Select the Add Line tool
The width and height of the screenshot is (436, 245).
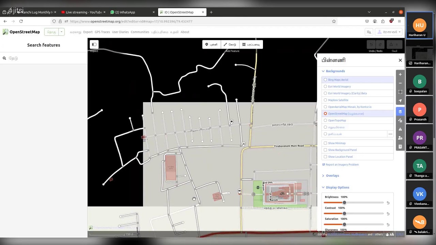230,45
